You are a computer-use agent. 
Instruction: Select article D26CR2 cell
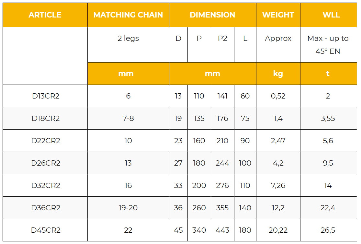(x=46, y=163)
